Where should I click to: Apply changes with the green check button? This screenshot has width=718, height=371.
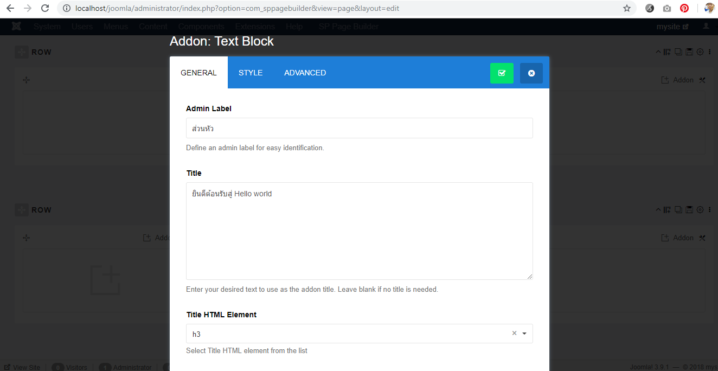pos(502,73)
